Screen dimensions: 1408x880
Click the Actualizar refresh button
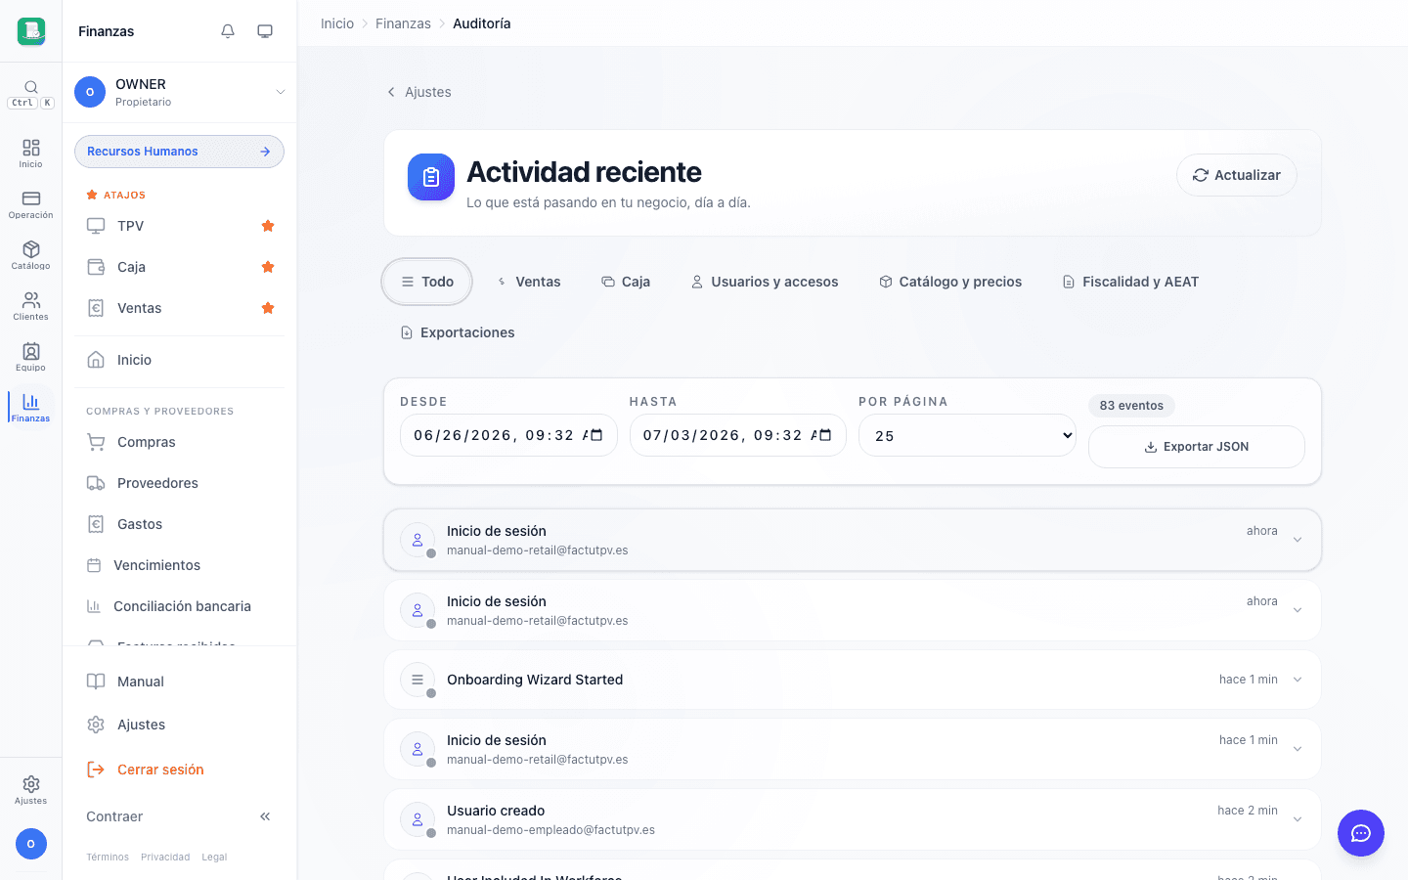1237,175
